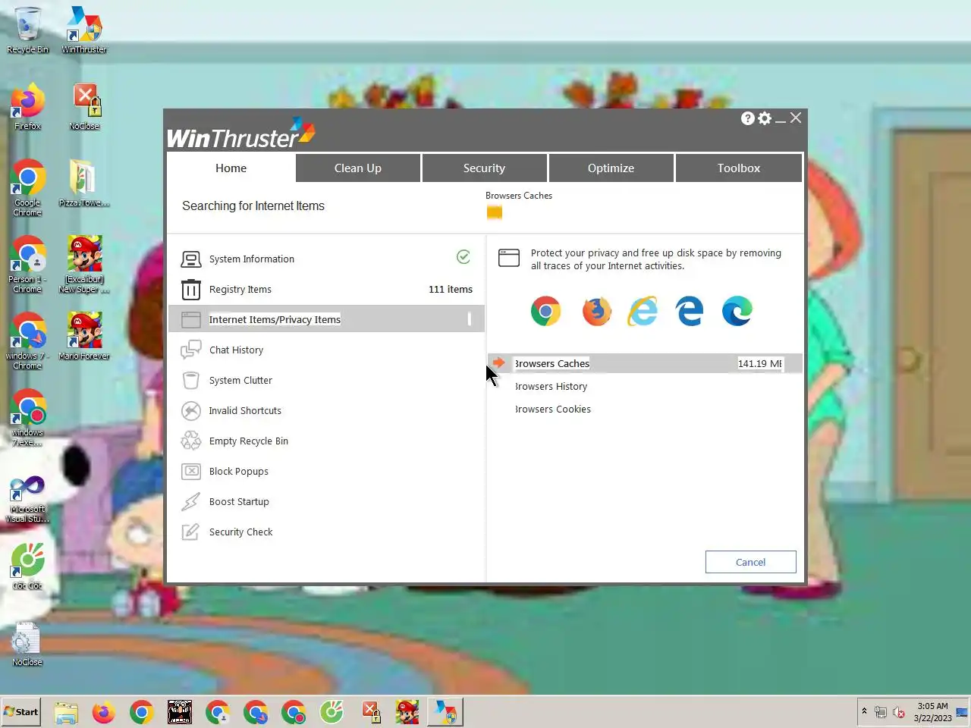
Task: Select Invalid Shortcuts row
Action: coord(326,410)
